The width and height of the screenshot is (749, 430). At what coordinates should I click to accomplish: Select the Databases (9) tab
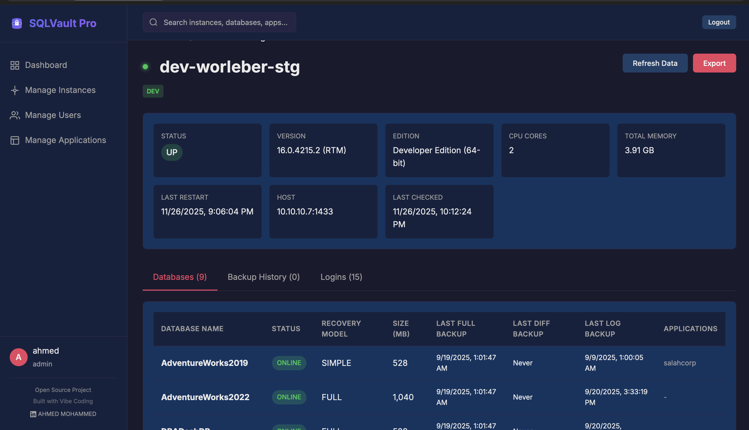coord(180,277)
